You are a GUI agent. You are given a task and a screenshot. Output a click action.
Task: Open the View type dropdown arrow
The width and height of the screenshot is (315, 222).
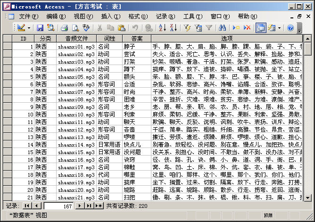point(29,28)
